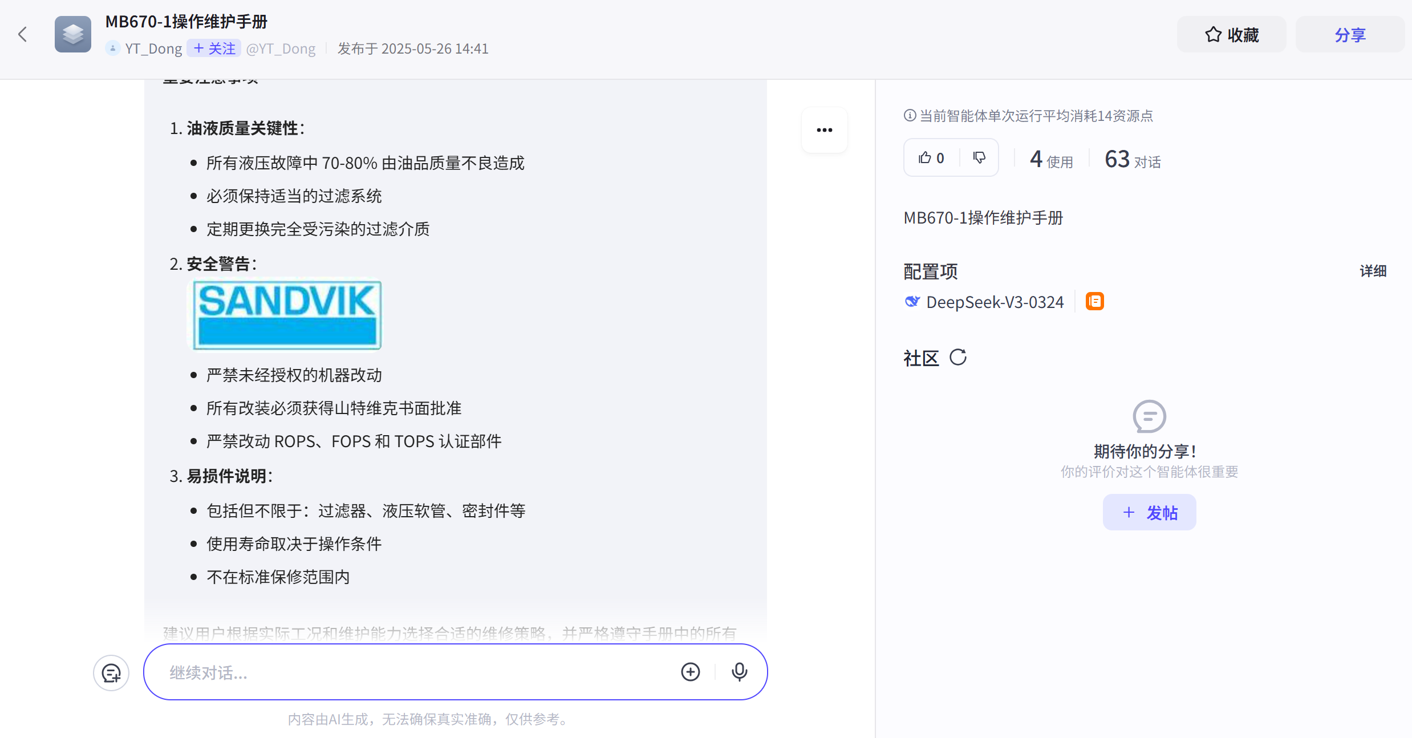Click the 4 使用 usage count
Image resolution: width=1412 pixels, height=738 pixels.
click(x=1051, y=159)
